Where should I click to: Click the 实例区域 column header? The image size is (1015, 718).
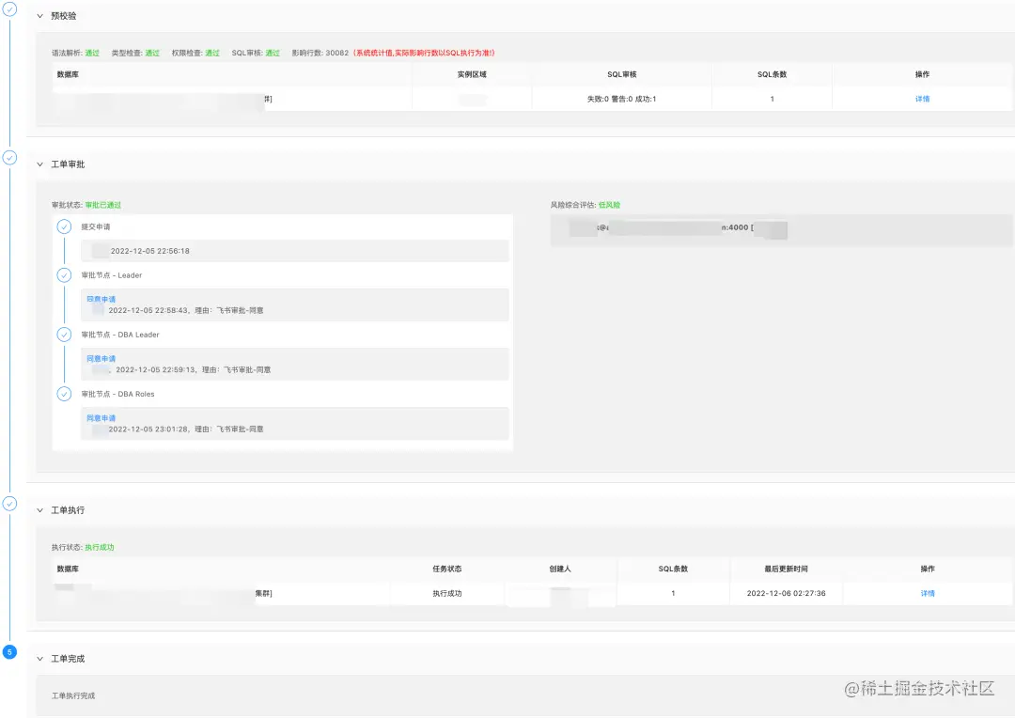[472, 74]
